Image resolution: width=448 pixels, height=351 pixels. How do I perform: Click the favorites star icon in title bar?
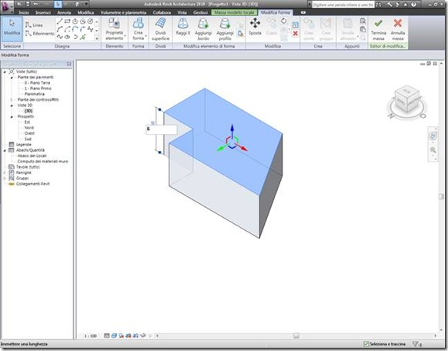[x=406, y=5]
